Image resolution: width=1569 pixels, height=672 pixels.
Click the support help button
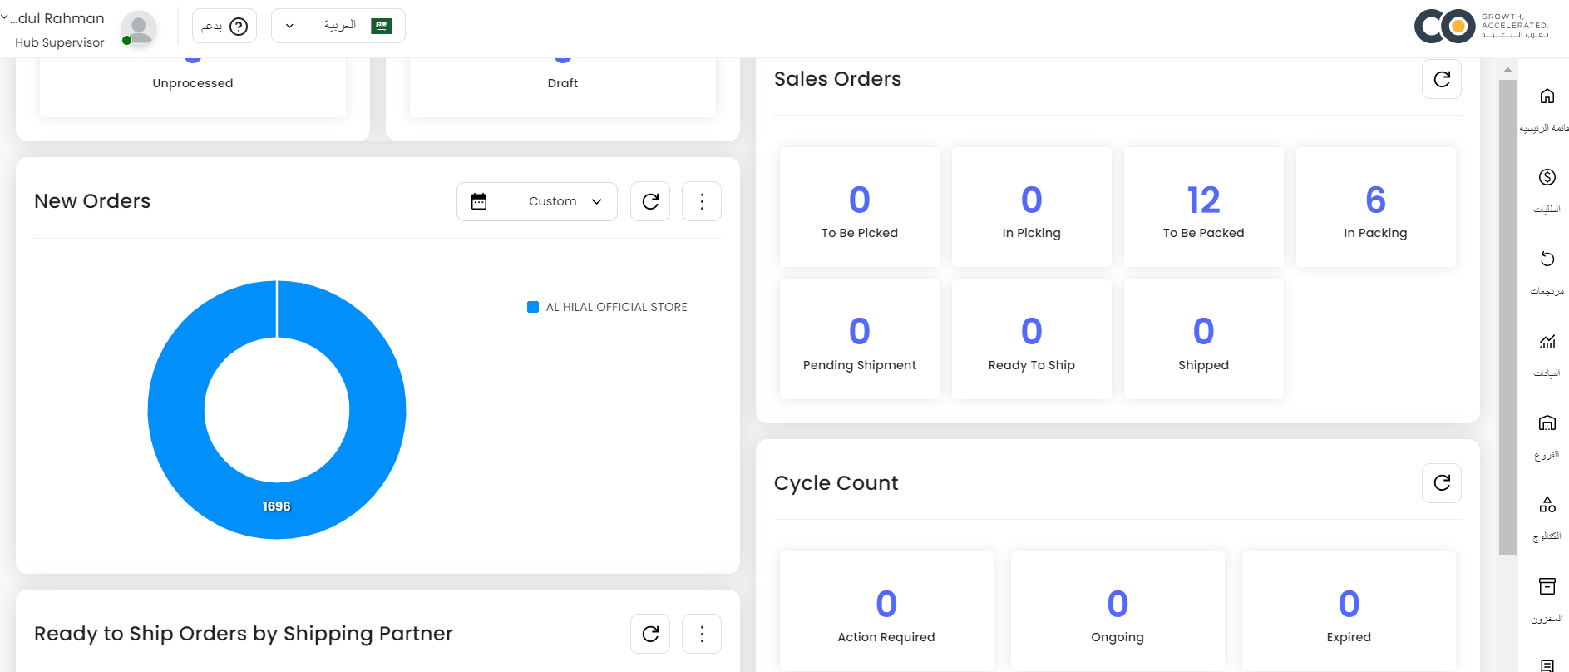click(224, 27)
